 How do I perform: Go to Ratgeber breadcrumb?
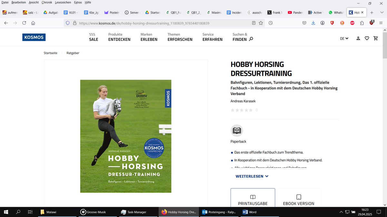point(73,53)
